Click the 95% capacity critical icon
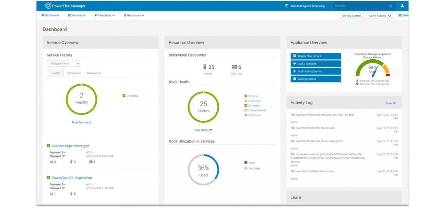 point(357,84)
